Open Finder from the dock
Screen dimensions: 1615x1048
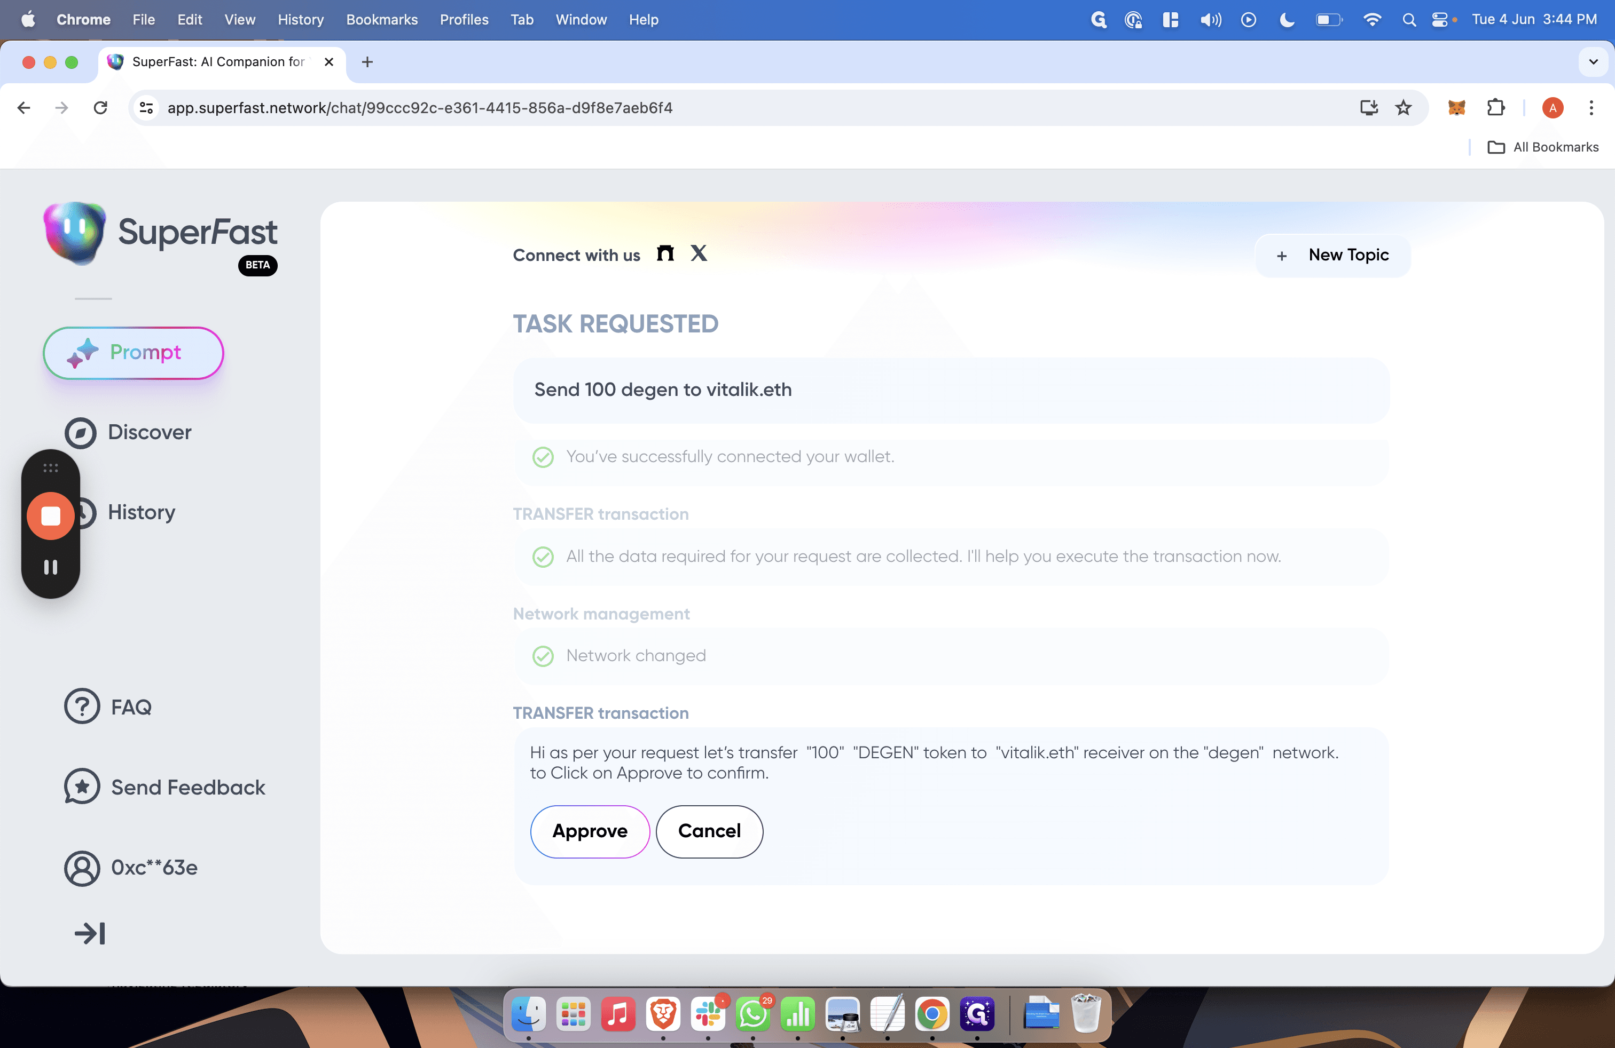click(x=529, y=1014)
